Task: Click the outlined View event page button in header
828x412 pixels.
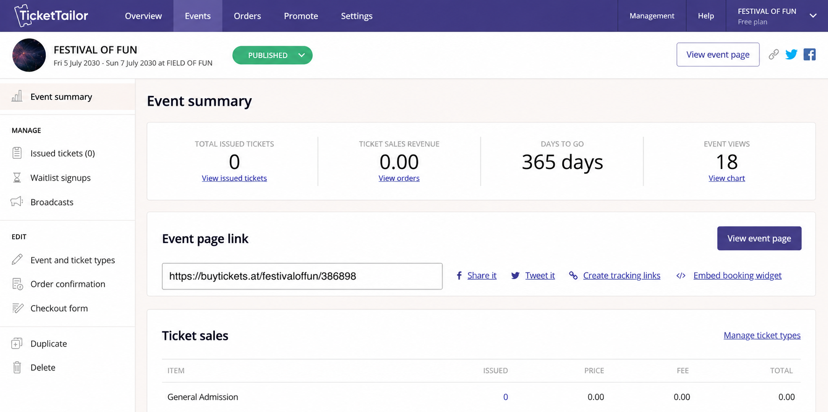Action: coord(718,54)
